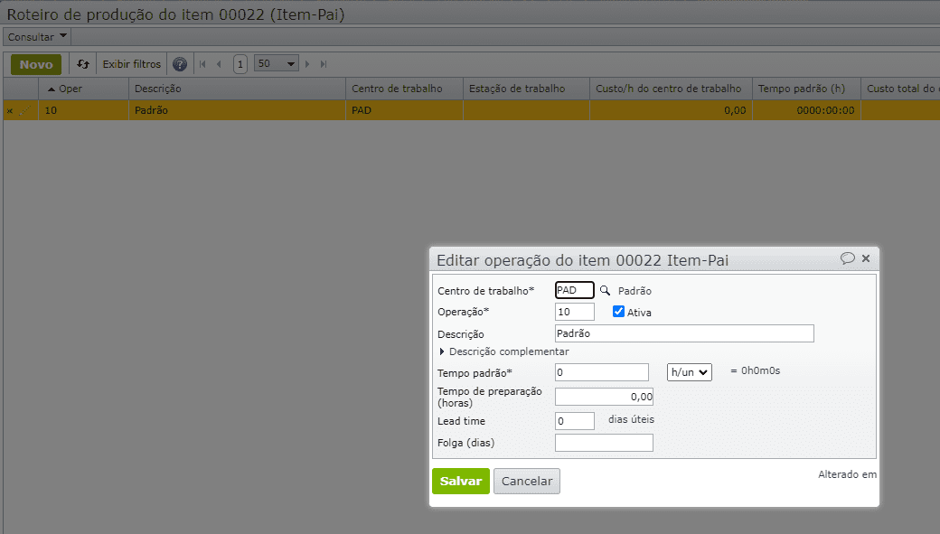Click the Centro de trabalho column header
Image resolution: width=940 pixels, height=534 pixels.
pyautogui.click(x=404, y=89)
